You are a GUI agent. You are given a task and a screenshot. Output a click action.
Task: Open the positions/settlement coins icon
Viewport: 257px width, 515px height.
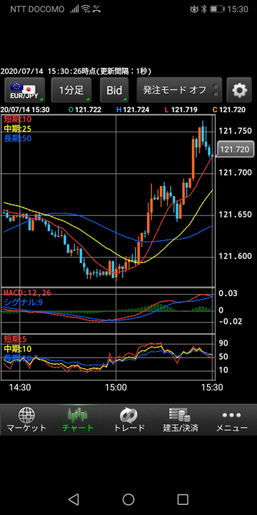pyautogui.click(x=180, y=415)
